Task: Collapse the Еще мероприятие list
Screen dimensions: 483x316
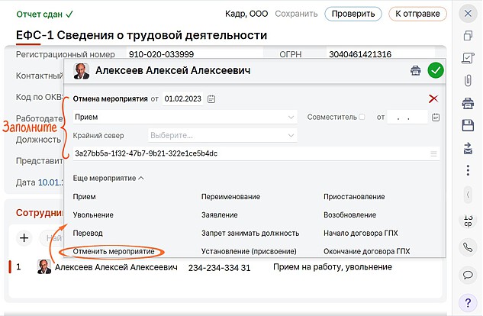Action: click(x=108, y=178)
